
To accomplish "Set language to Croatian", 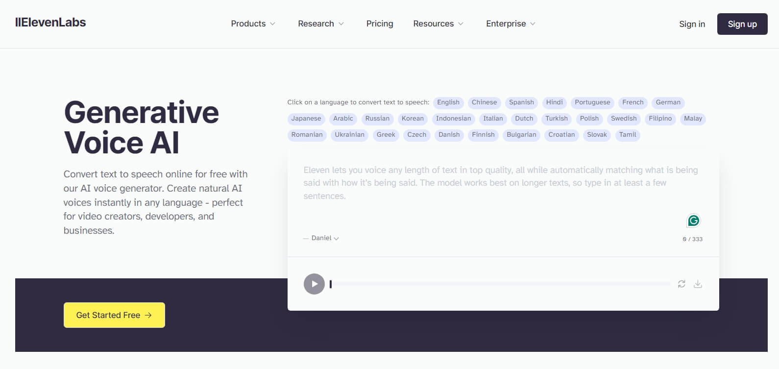I will click(x=561, y=135).
